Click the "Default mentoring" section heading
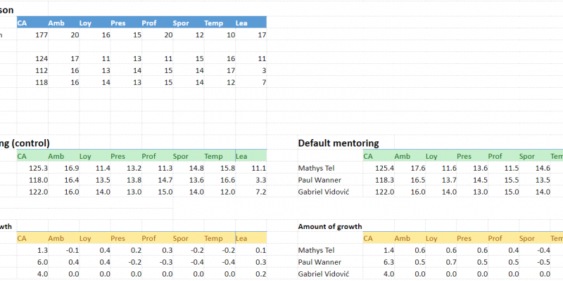Viewport: 563px width, 281px height. (338, 143)
